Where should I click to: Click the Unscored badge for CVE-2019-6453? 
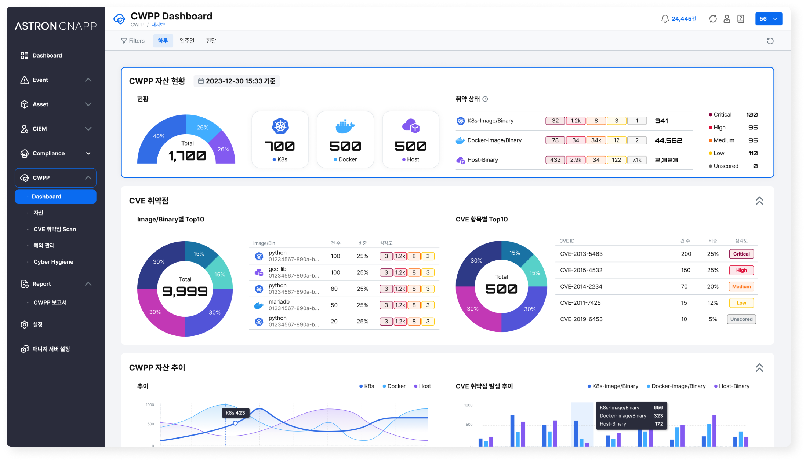coord(741,319)
